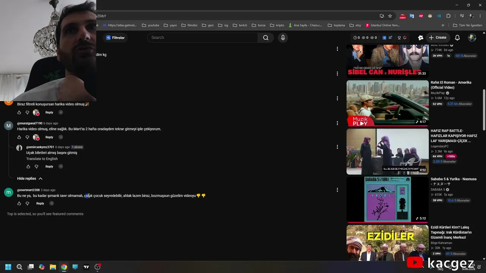The width and height of the screenshot is (486, 273).
Task: Collapse replies with Hide replies
Action: point(30,179)
